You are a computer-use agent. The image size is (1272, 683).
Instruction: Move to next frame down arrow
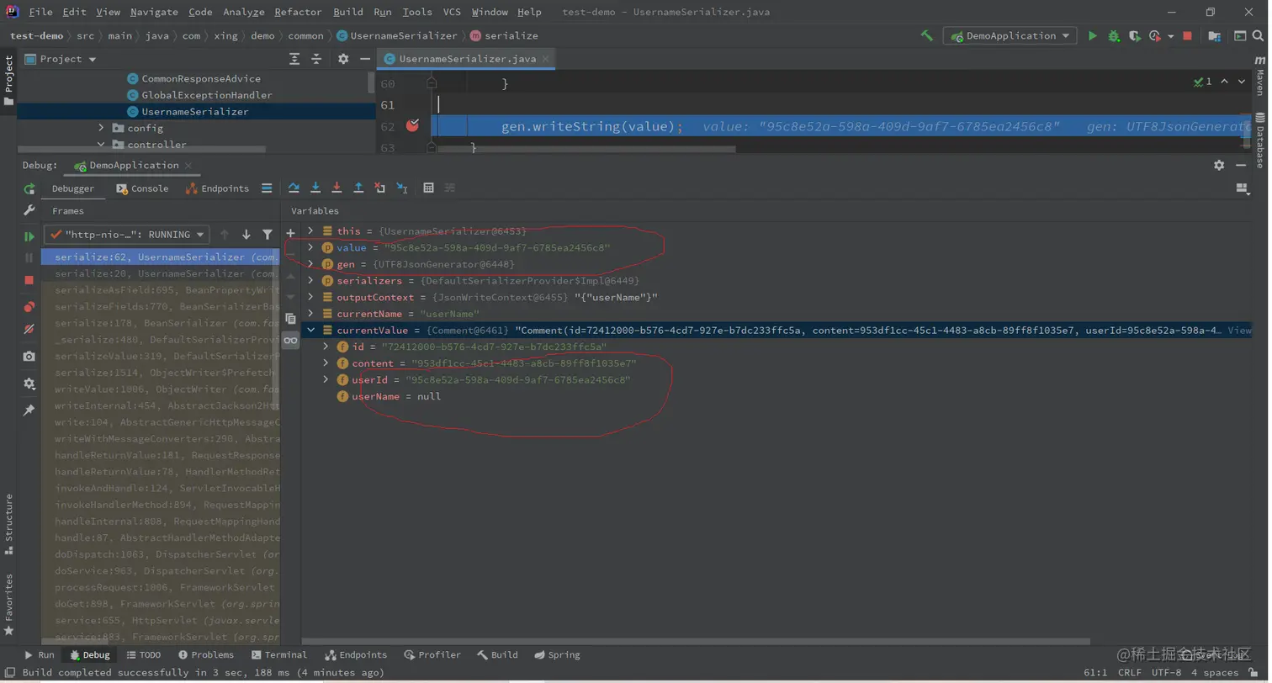[x=246, y=235]
